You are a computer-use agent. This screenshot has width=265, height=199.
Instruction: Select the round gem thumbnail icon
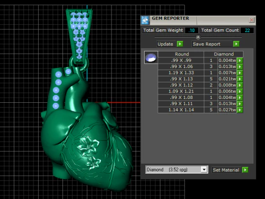coord(151,57)
